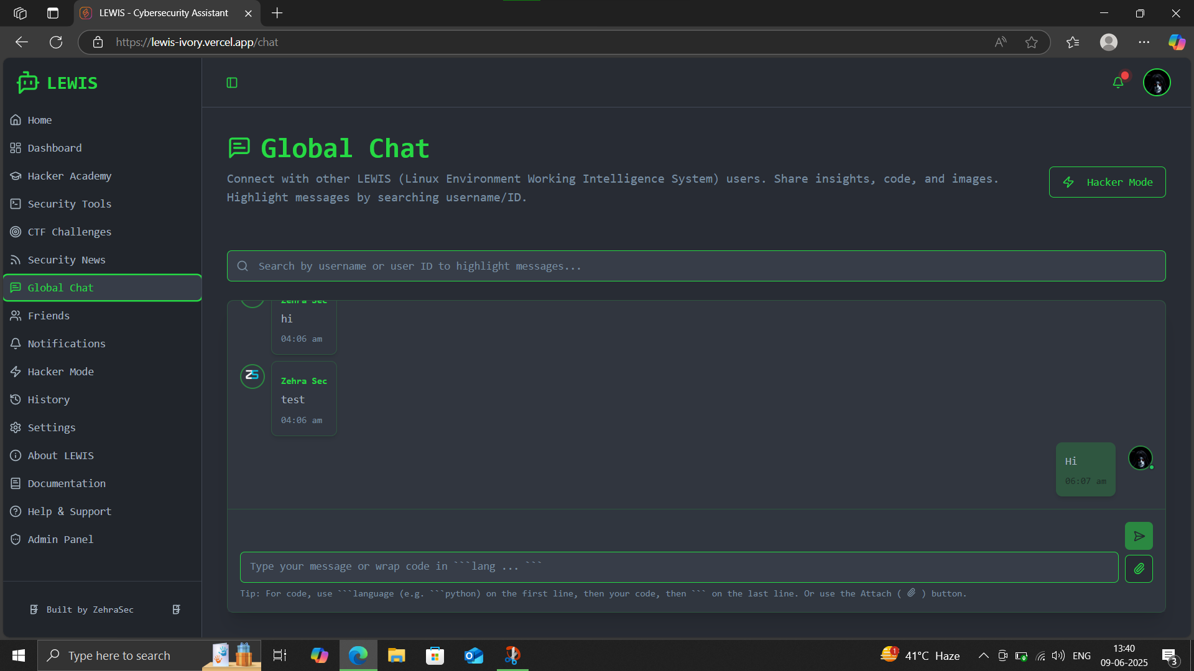This screenshot has height=671, width=1194.
Task: Show hidden system tray icons chevron
Action: (x=983, y=655)
